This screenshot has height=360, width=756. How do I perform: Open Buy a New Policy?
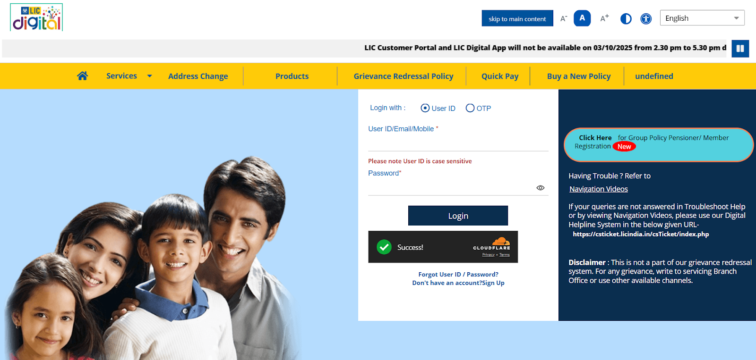click(579, 76)
